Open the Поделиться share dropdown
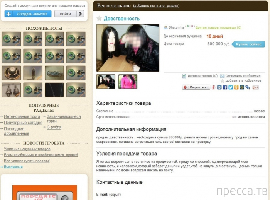The image size is (270, 200). click(196, 87)
